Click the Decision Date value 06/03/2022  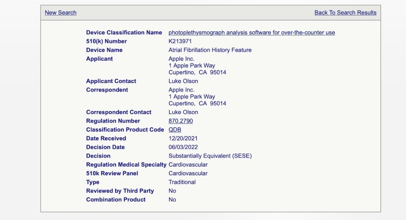[183, 147]
